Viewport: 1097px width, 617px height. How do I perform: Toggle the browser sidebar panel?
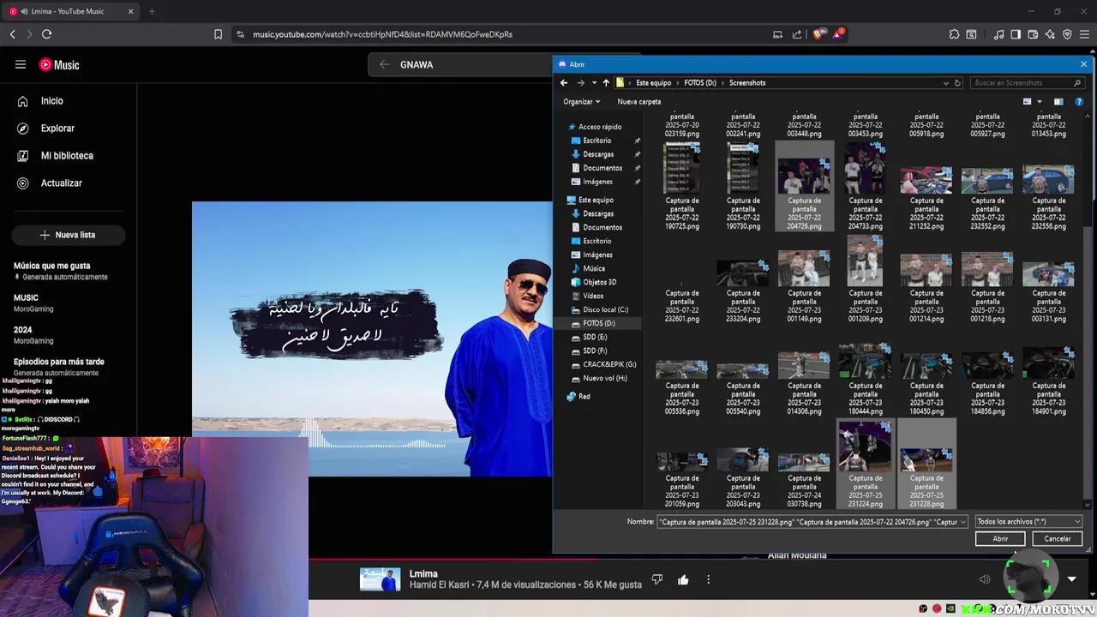pyautogui.click(x=1016, y=34)
